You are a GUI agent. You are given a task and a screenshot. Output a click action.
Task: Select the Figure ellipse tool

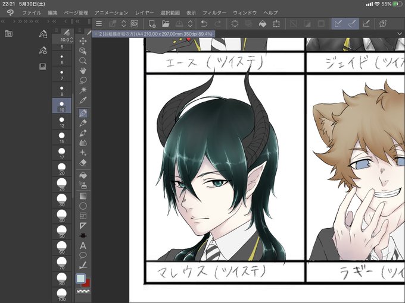pos(83,206)
